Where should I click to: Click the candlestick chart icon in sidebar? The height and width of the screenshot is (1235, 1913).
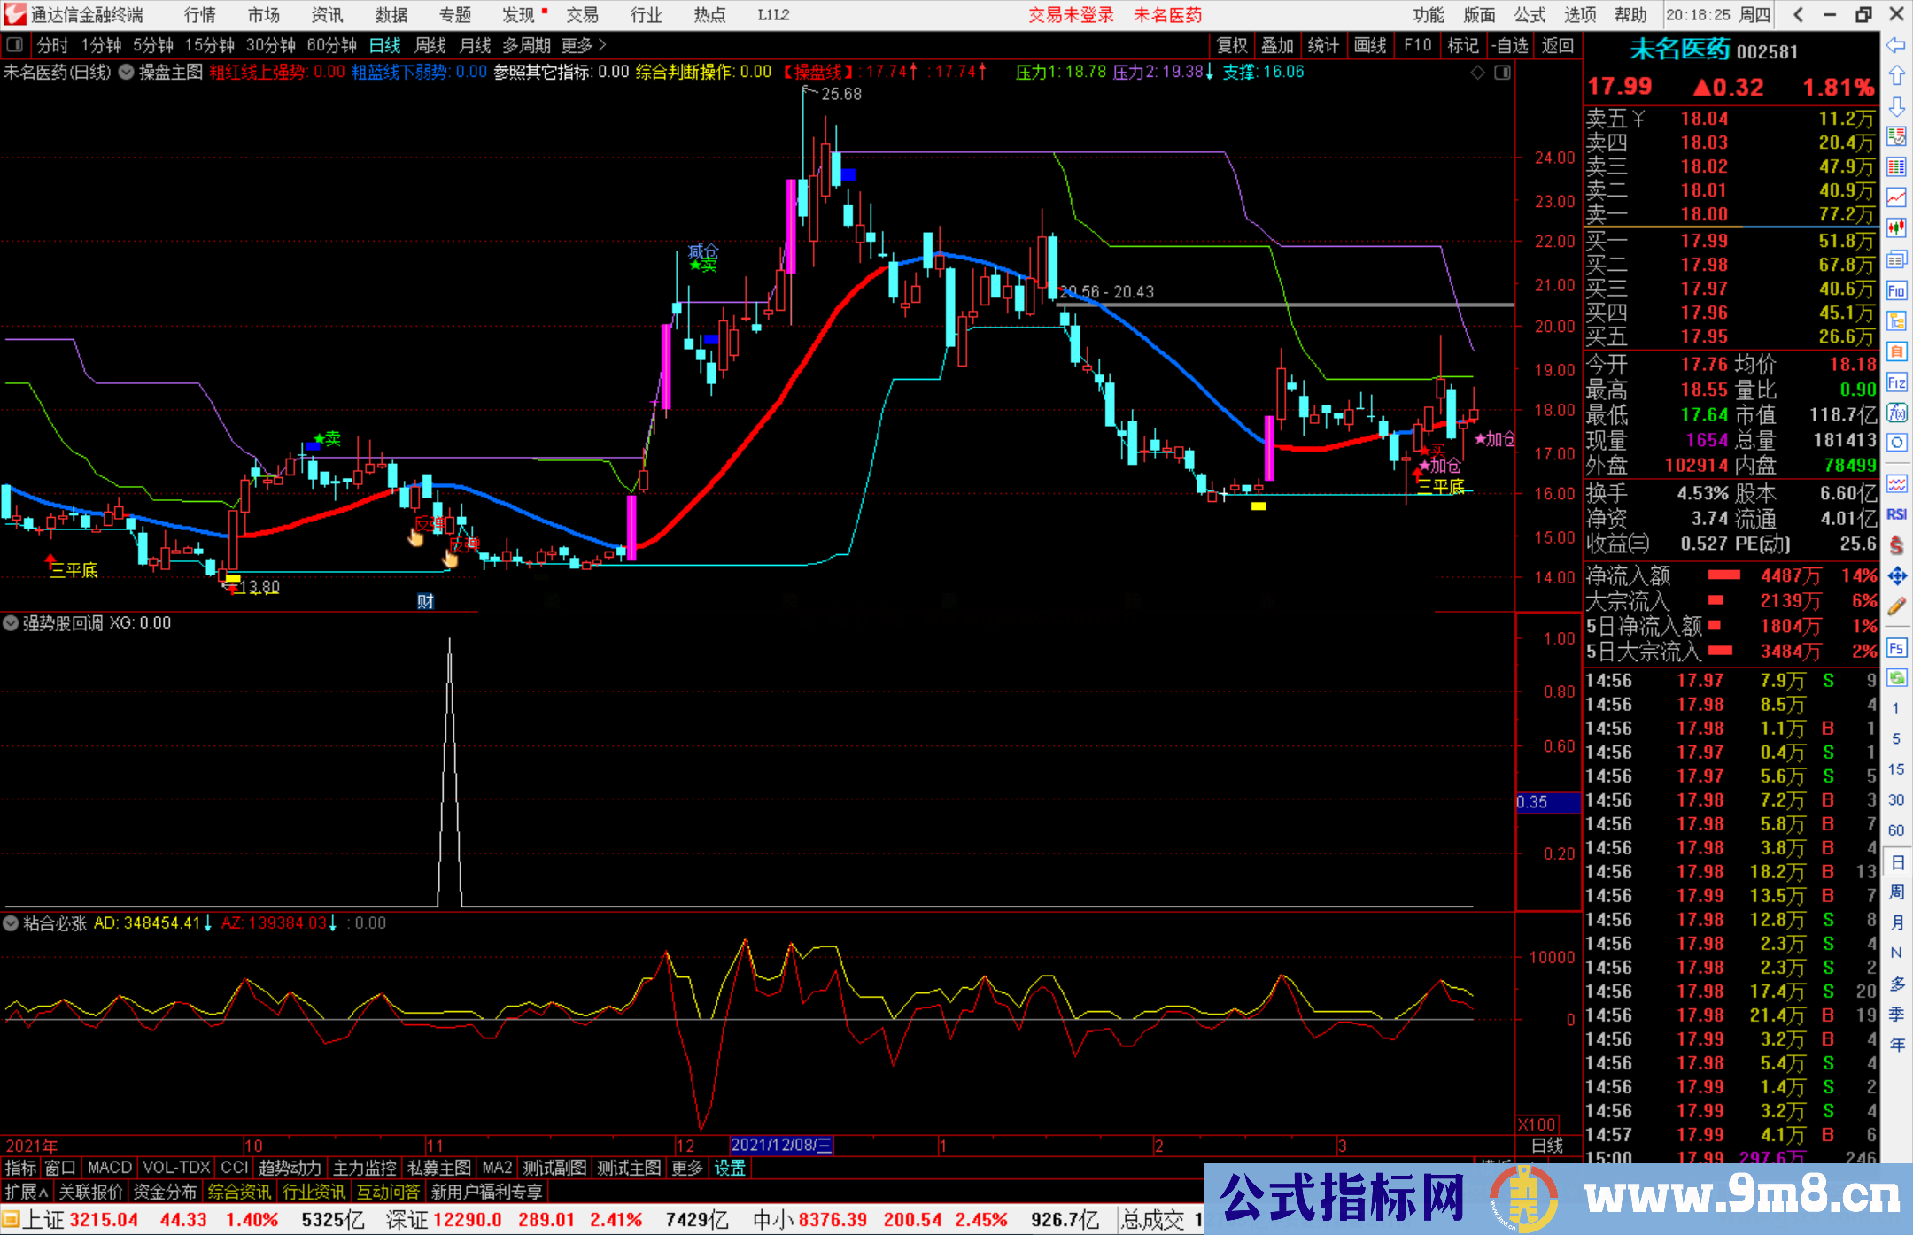coord(1896,228)
